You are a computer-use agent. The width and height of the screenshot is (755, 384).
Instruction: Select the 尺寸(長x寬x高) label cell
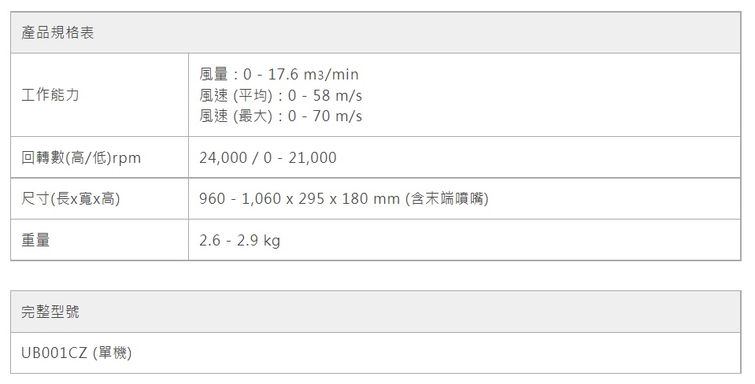coord(70,199)
